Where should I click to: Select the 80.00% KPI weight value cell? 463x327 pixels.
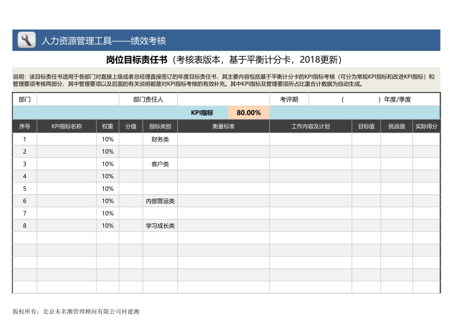[x=249, y=112]
